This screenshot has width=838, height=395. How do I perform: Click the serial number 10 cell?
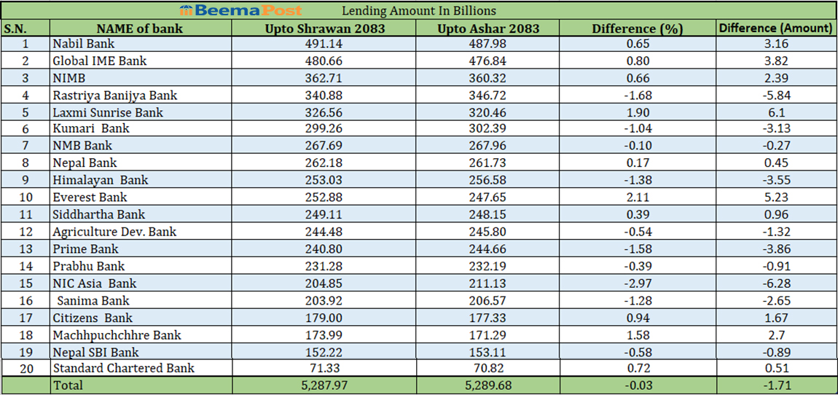coord(25,197)
